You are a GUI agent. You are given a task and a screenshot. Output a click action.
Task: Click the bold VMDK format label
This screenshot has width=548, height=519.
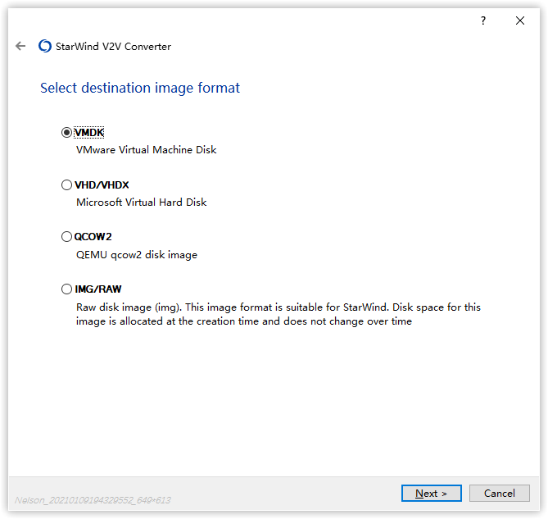(x=89, y=133)
